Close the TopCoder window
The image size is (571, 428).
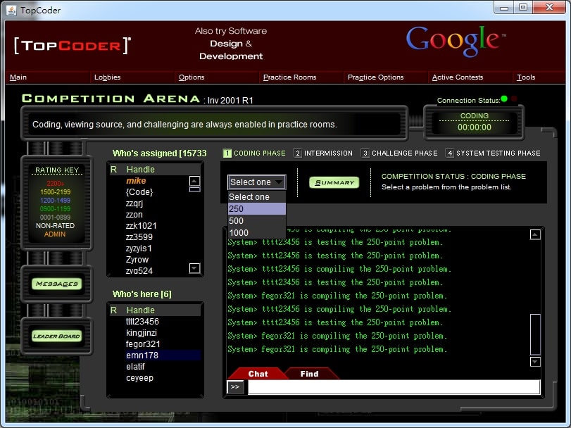pyautogui.click(x=549, y=7)
